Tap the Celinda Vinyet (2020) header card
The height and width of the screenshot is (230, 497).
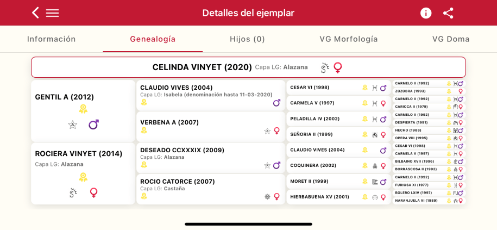click(x=248, y=67)
